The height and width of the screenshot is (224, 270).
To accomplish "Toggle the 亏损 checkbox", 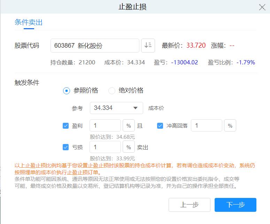I will 65,147.
